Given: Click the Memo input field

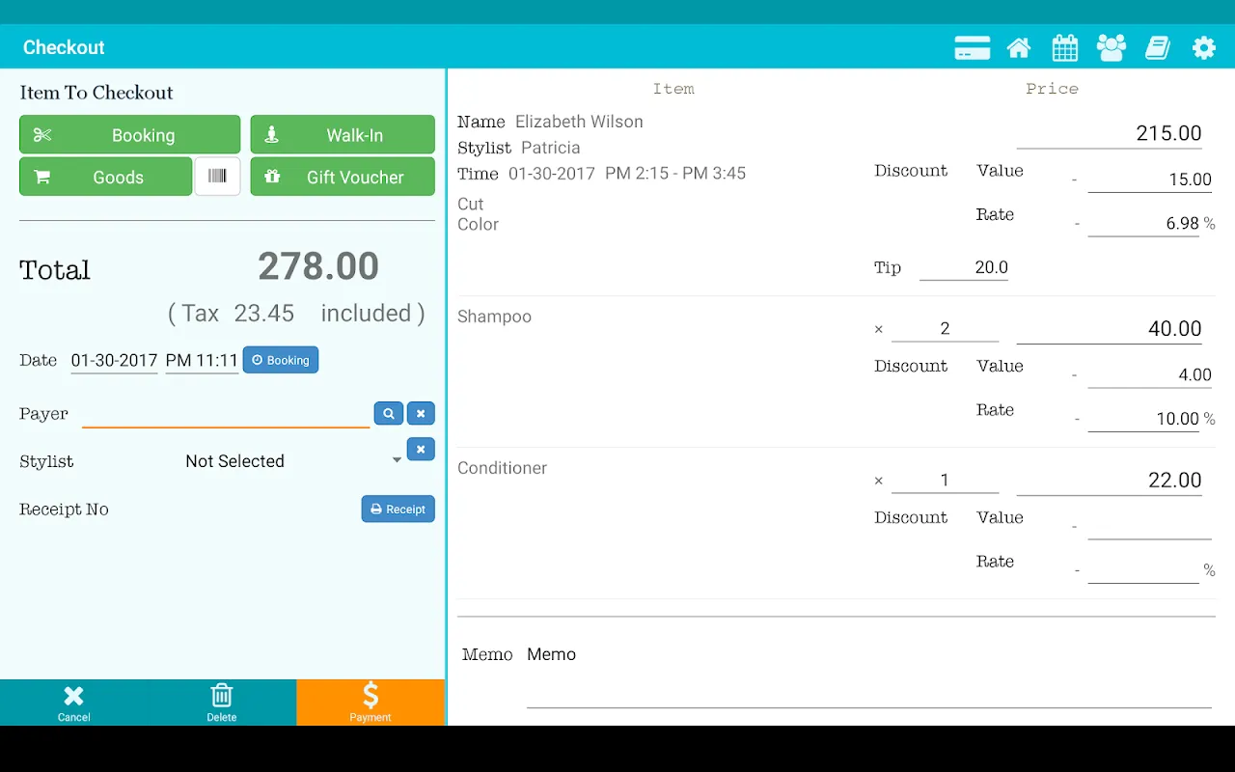Looking at the screenshot, I should pos(868,687).
